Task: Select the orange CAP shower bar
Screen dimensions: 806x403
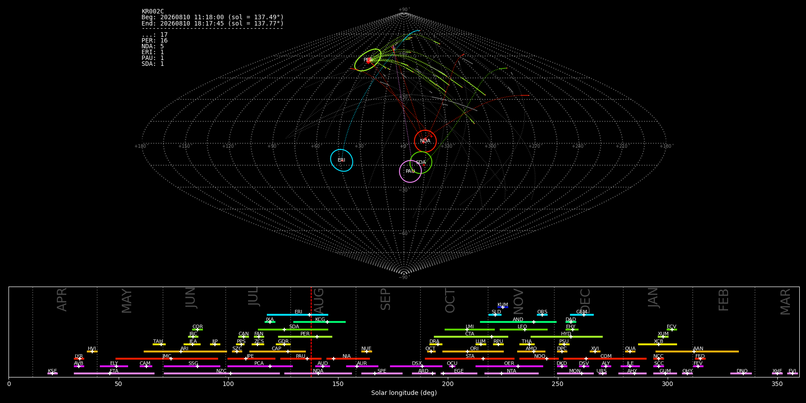Action: (x=278, y=352)
